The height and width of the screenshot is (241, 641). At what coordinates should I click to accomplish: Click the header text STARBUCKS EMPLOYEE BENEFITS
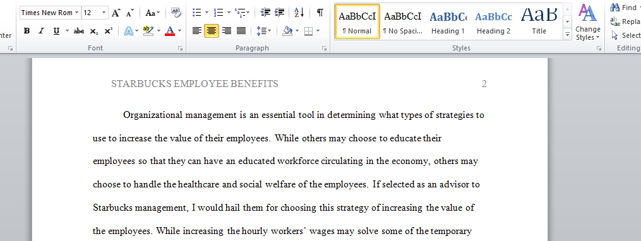(x=195, y=84)
